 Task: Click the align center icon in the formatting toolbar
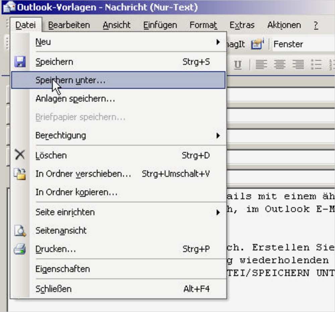(280, 64)
